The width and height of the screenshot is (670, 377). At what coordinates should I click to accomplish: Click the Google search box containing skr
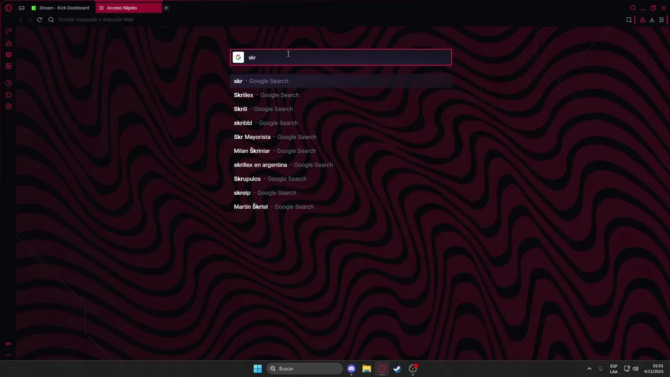pos(341,57)
